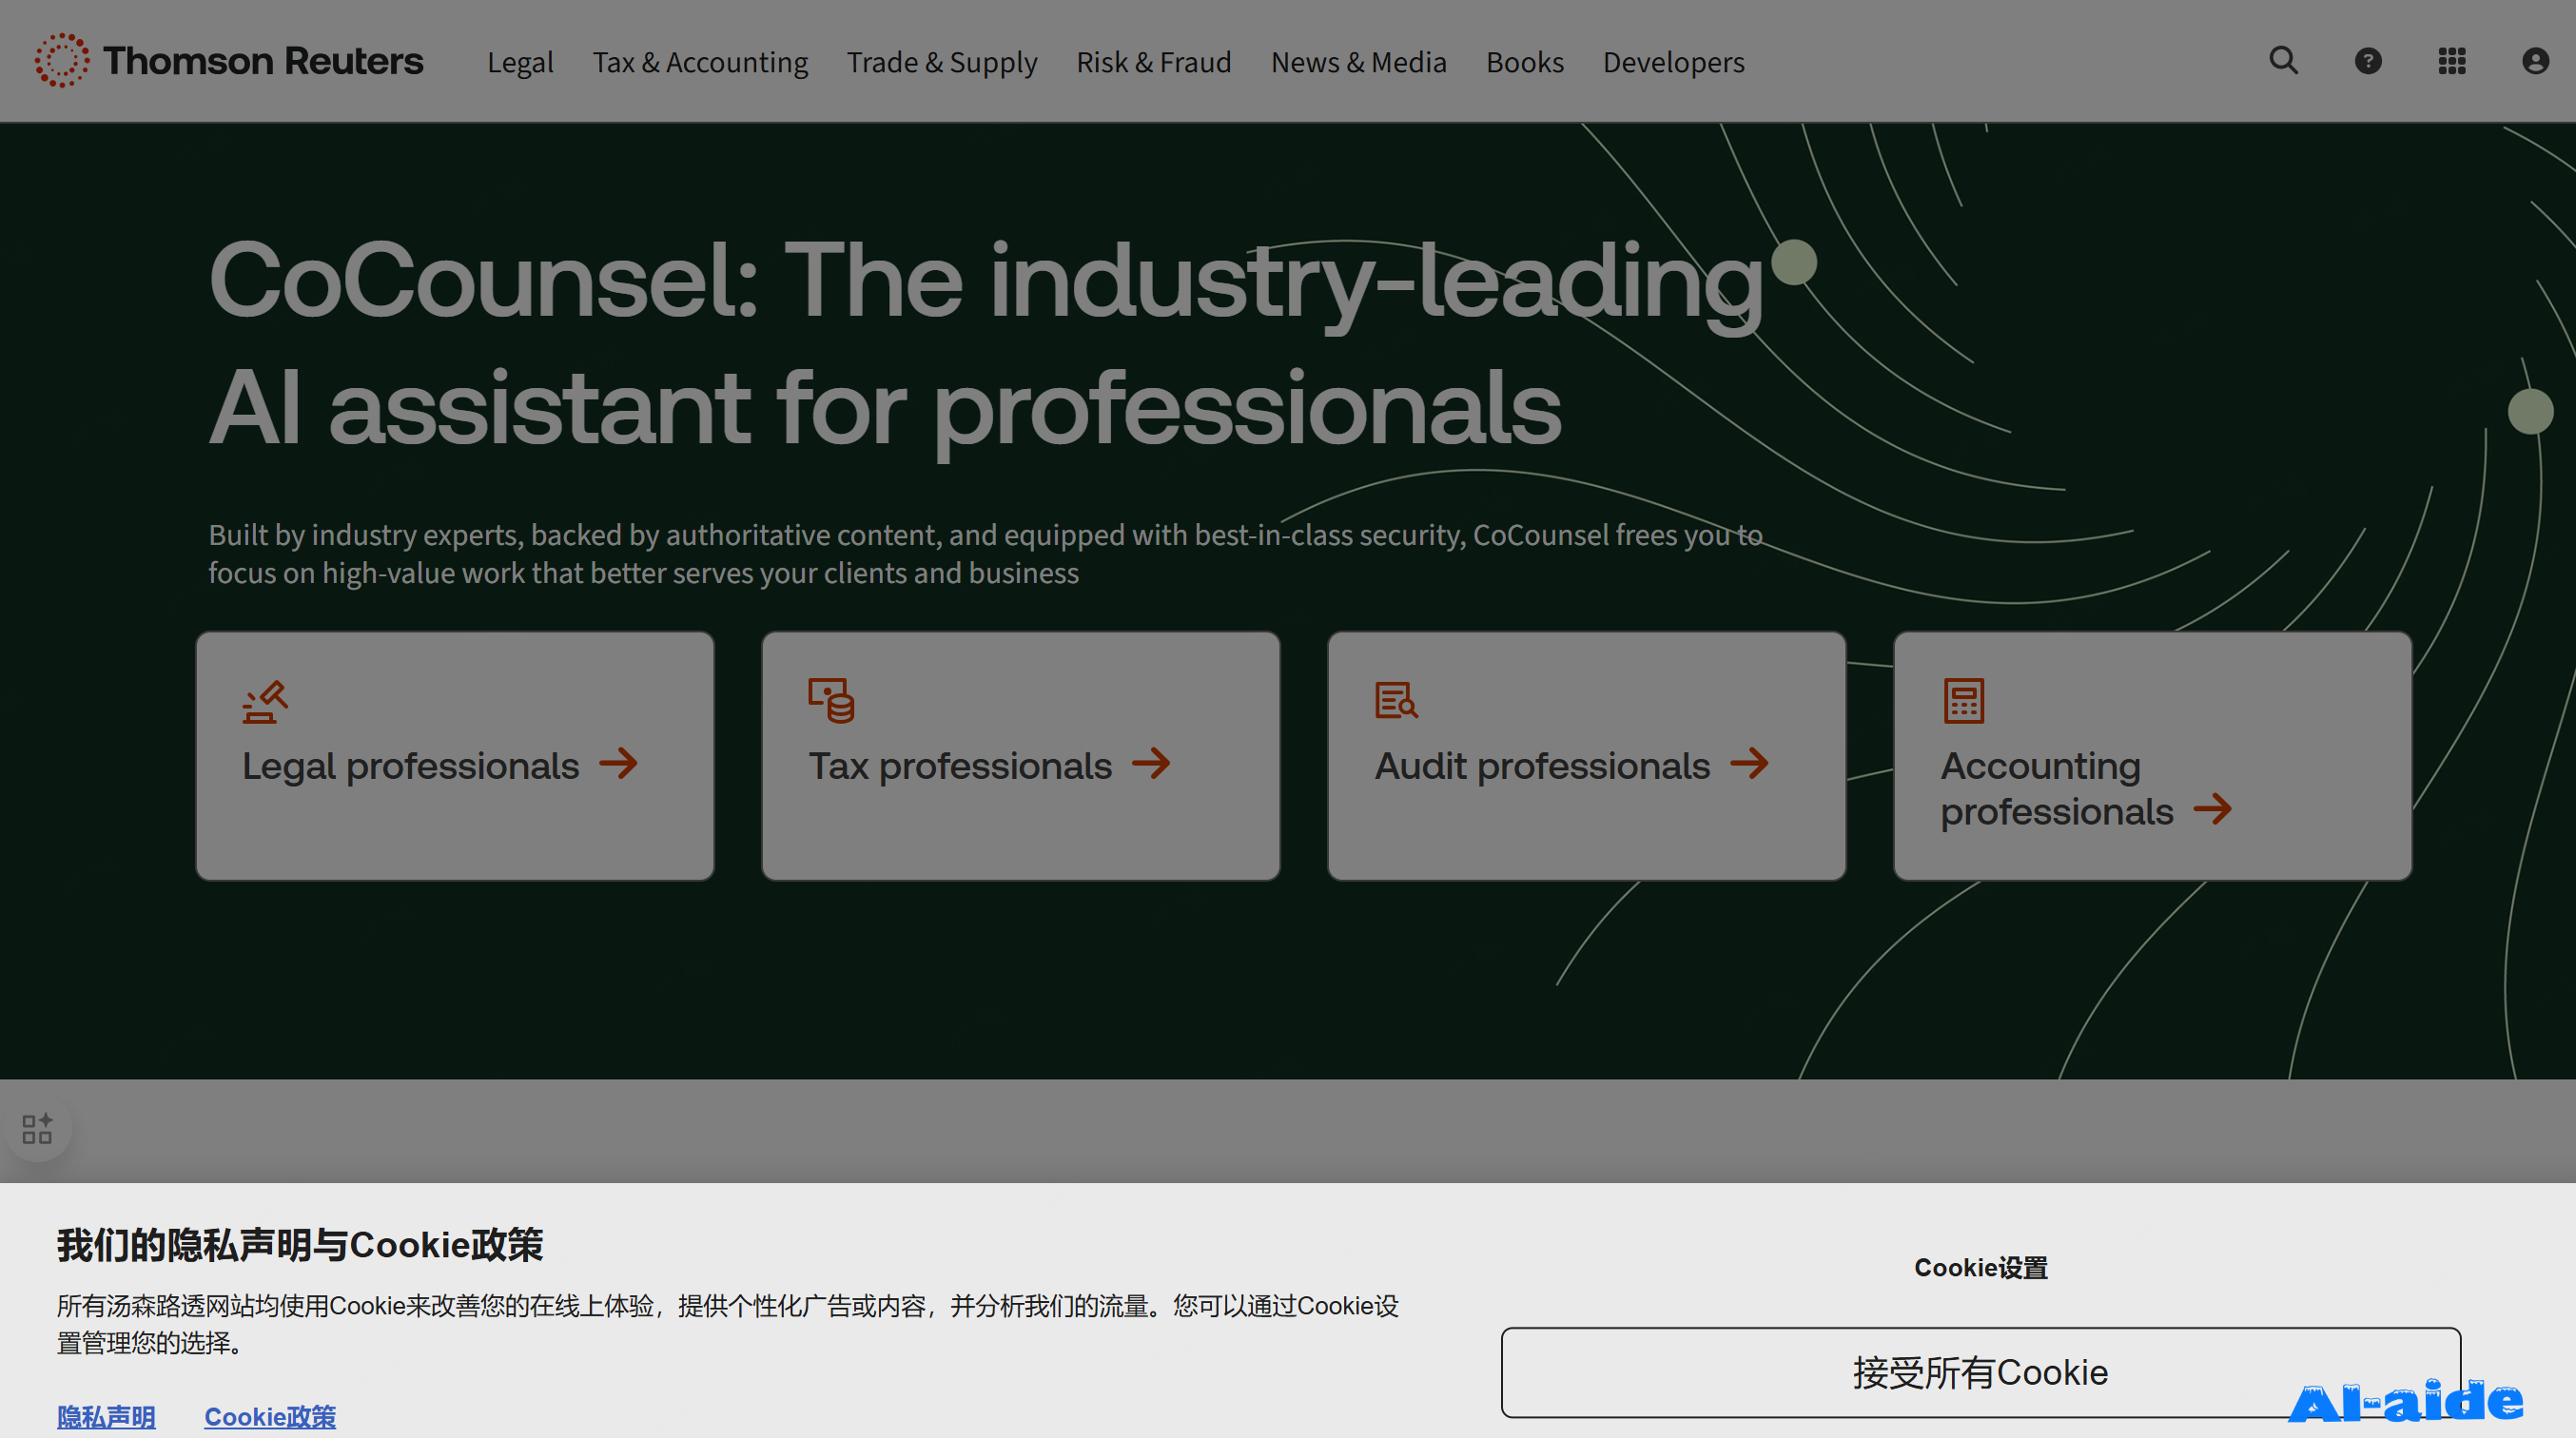The height and width of the screenshot is (1438, 2576).
Task: Click the document search icon on Audit card
Action: point(1396,700)
